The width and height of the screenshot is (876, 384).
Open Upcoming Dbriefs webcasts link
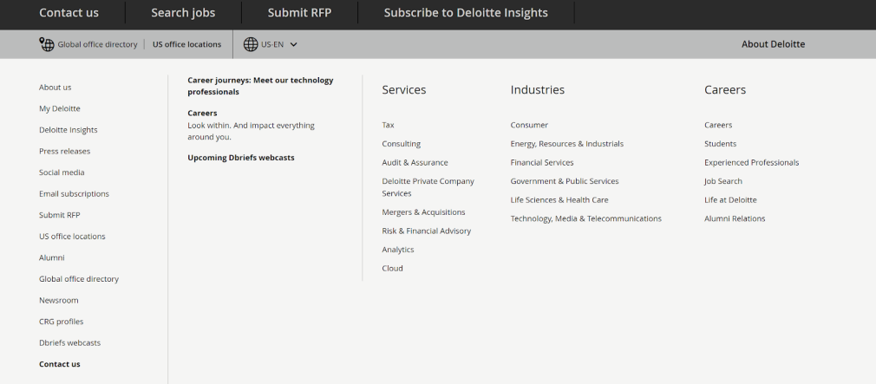240,158
